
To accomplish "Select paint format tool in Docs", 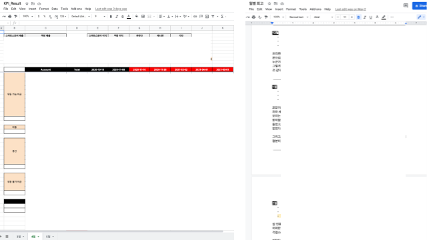I will [266, 17].
